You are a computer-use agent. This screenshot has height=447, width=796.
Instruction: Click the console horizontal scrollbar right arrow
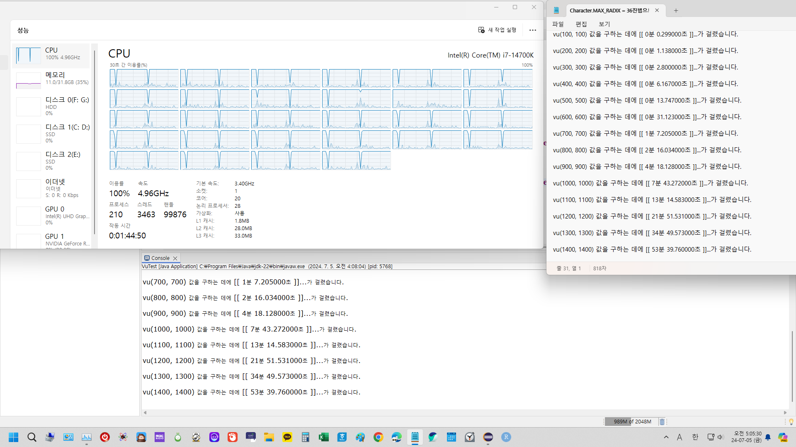(x=785, y=412)
